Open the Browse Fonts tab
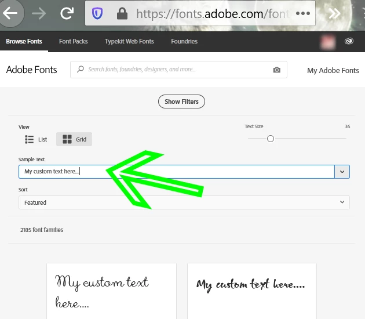This screenshot has height=319, width=365. pyautogui.click(x=24, y=42)
